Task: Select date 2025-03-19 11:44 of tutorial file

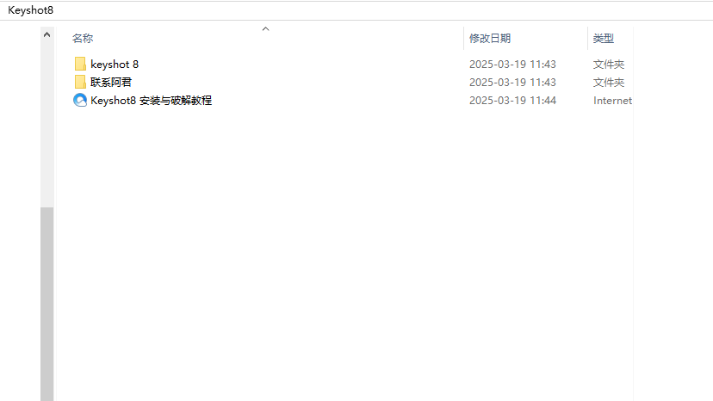Action: 512,101
